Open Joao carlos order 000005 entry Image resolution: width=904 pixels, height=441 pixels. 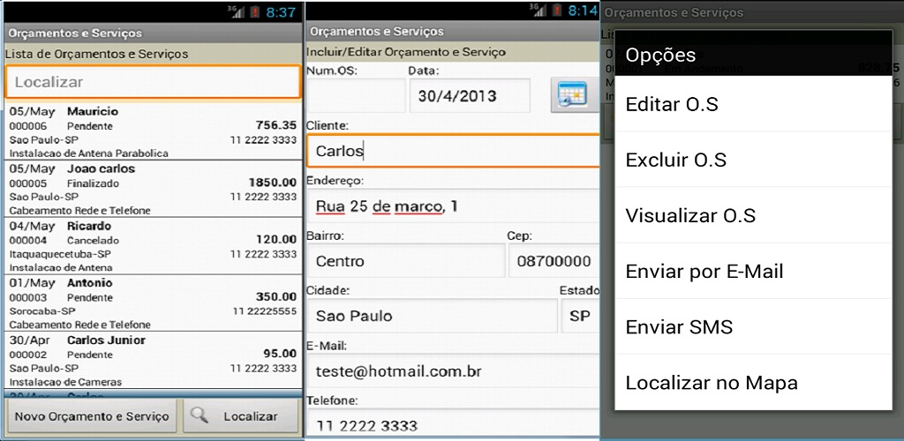click(153, 189)
